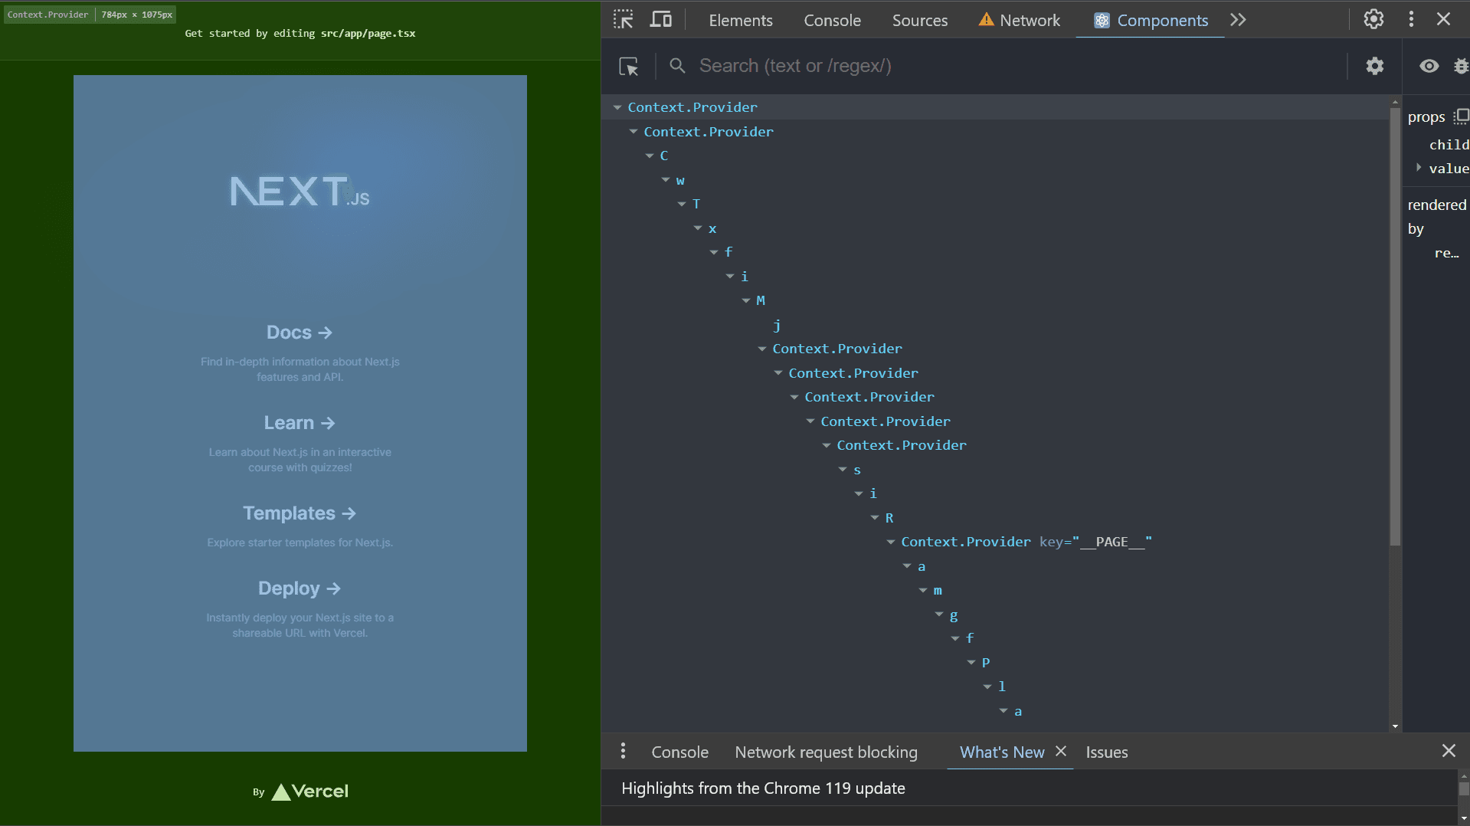Activate the DevTools inspect element picker
1470x826 pixels.
click(x=624, y=20)
